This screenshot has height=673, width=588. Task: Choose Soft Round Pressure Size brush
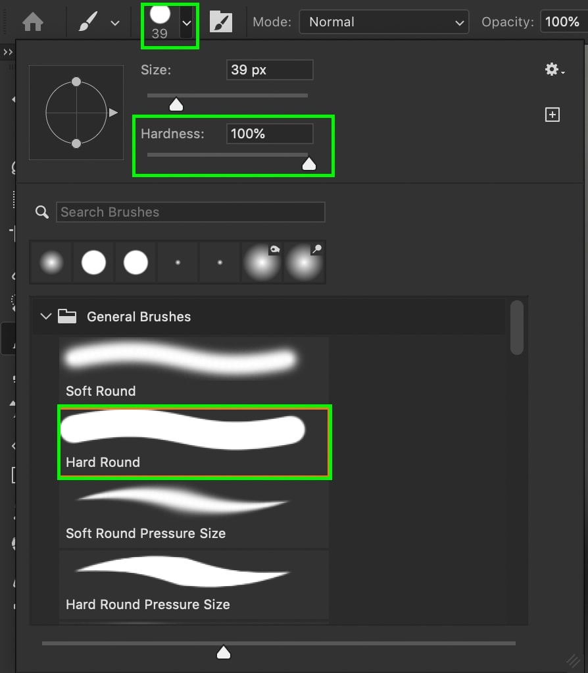pos(194,514)
